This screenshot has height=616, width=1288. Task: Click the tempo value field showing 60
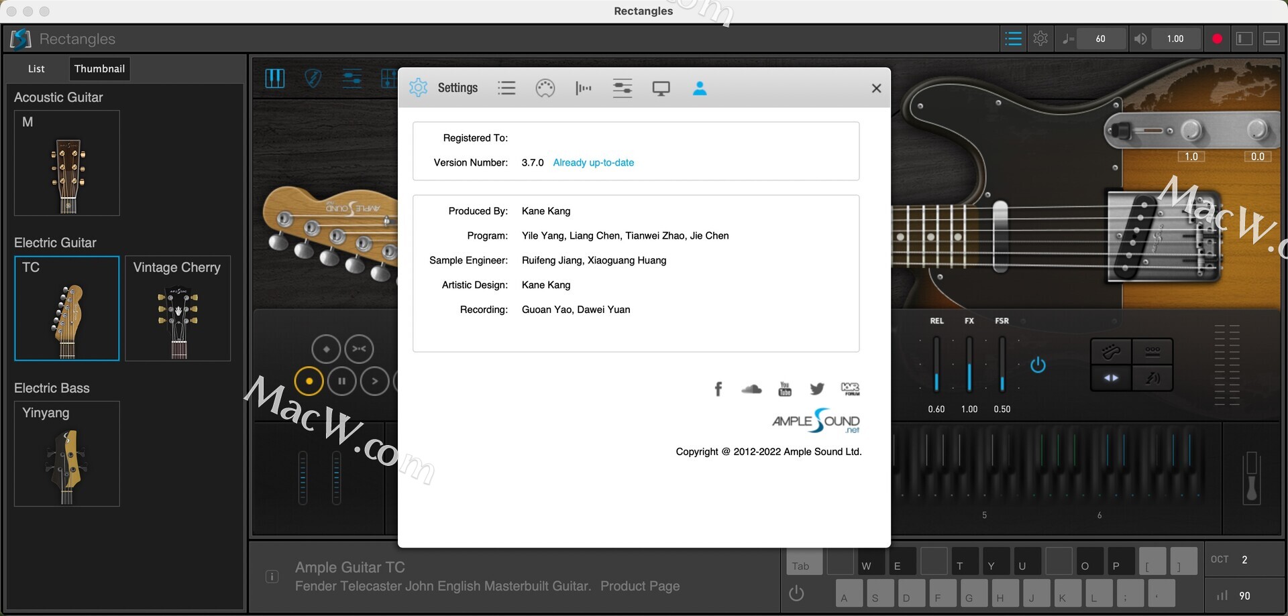point(1101,39)
